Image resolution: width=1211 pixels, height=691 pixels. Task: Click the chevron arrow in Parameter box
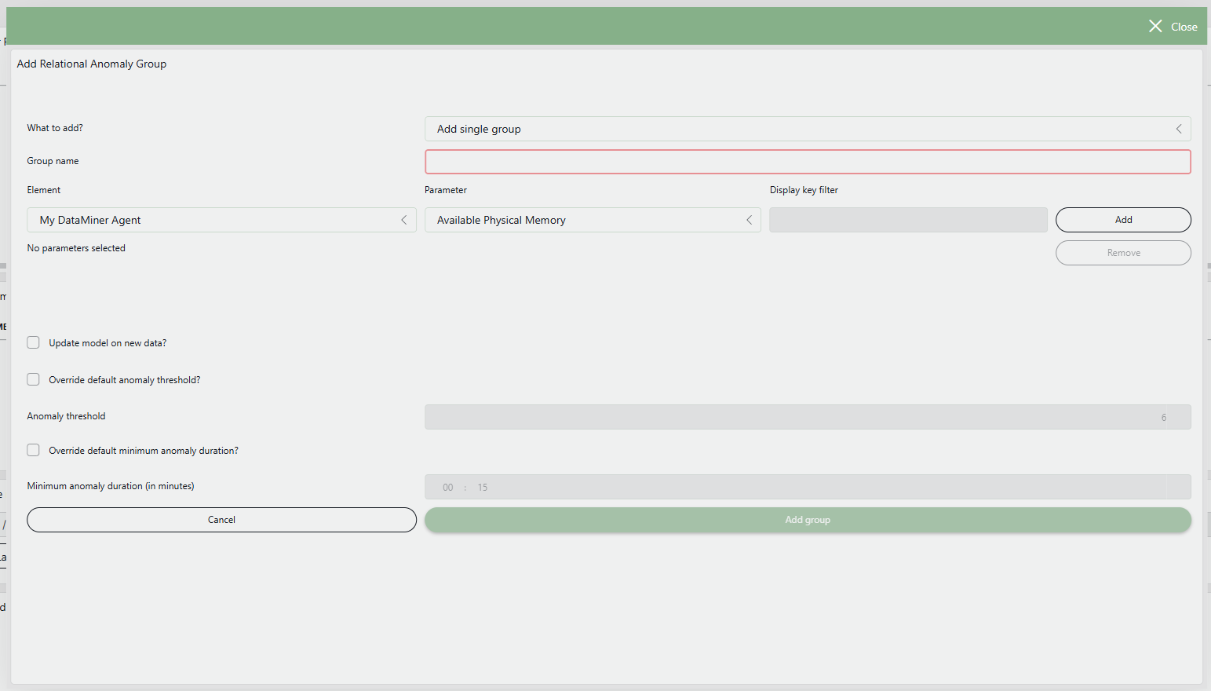click(x=749, y=220)
